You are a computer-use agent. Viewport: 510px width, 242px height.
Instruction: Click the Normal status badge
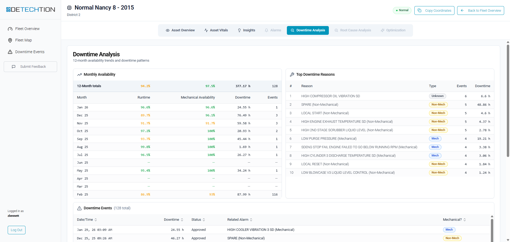[x=402, y=10]
